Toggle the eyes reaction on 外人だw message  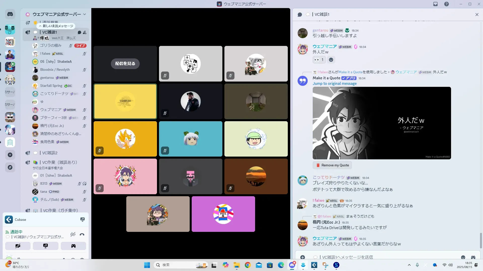click(319, 60)
